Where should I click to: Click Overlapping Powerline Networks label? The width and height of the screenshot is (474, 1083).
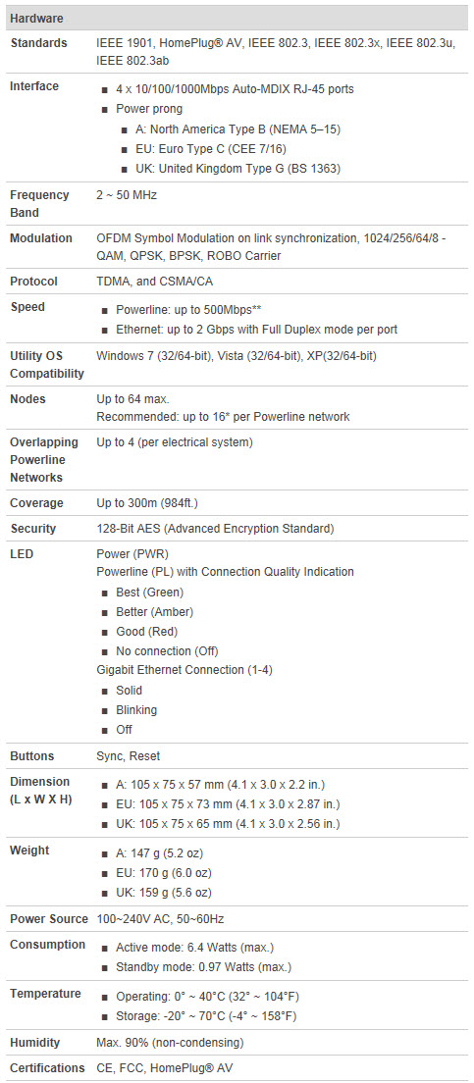click(44, 459)
